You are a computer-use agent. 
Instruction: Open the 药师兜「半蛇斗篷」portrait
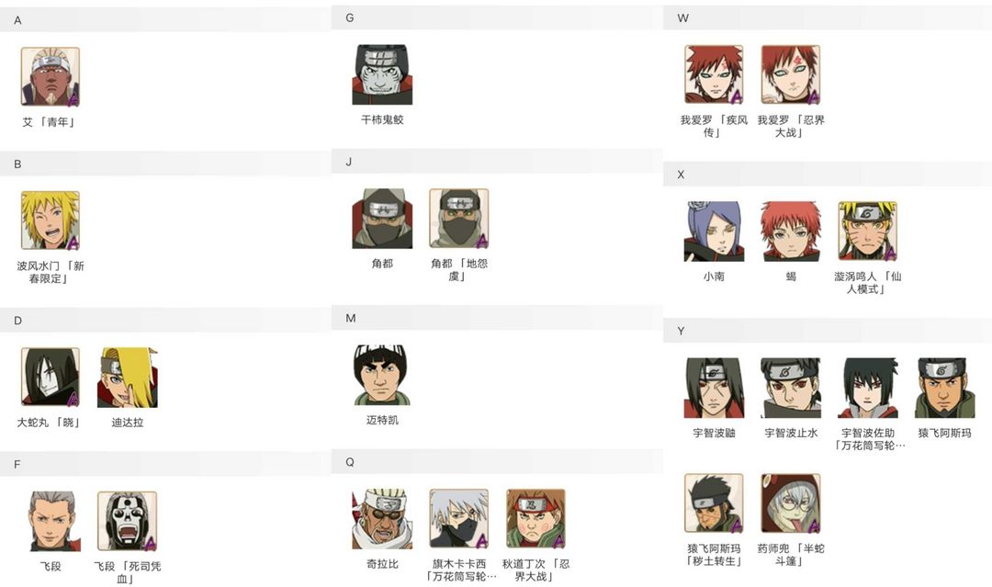click(x=791, y=502)
